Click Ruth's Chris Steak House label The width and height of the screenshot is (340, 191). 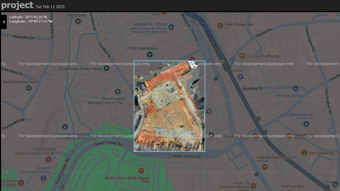coord(127,178)
